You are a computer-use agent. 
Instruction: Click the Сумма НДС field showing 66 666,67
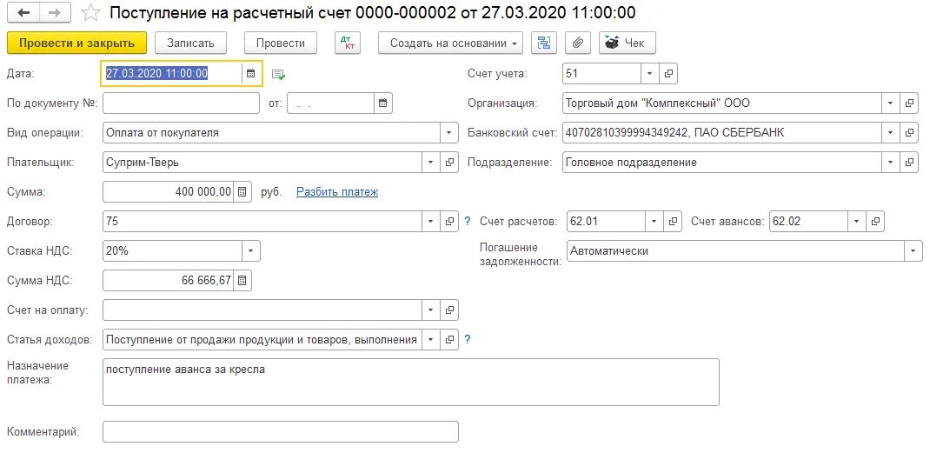(169, 280)
